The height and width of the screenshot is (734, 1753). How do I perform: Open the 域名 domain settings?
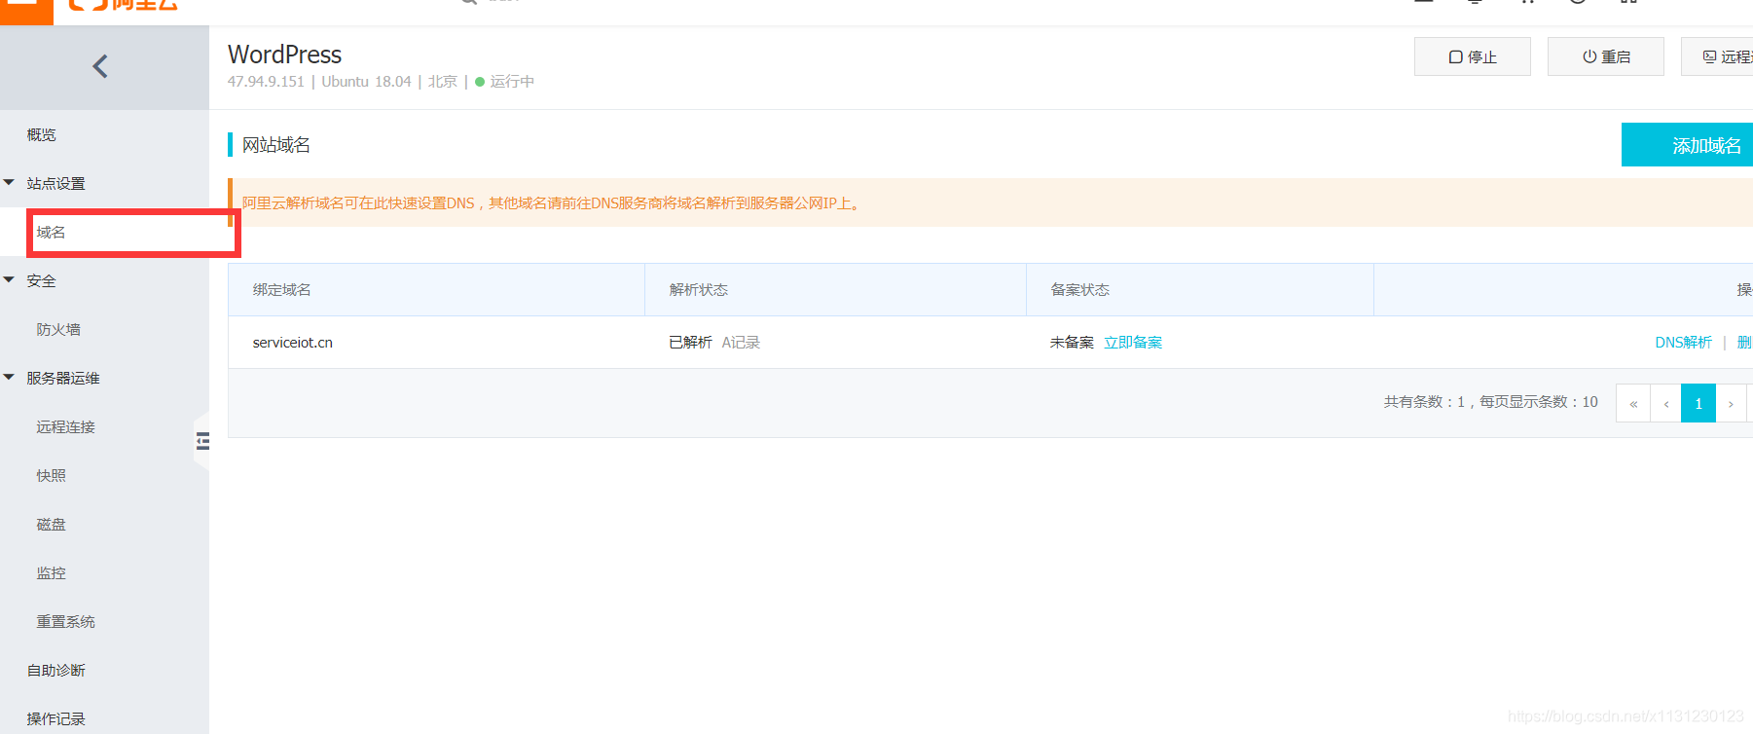51,232
